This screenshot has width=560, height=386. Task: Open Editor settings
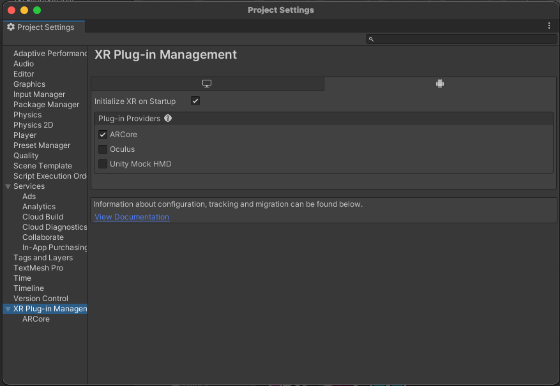pyautogui.click(x=24, y=74)
